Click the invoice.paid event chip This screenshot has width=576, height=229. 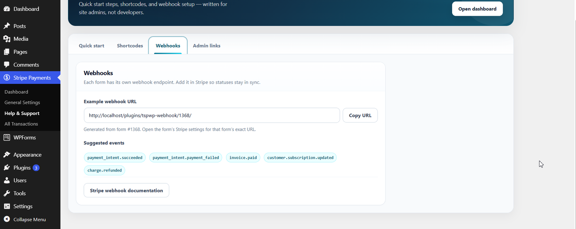(x=243, y=157)
